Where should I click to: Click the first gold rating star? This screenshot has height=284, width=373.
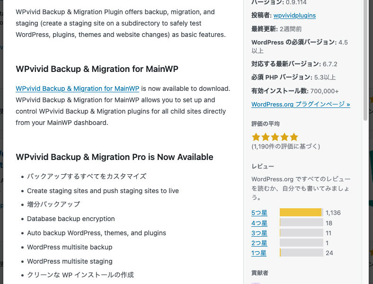pyautogui.click(x=256, y=137)
